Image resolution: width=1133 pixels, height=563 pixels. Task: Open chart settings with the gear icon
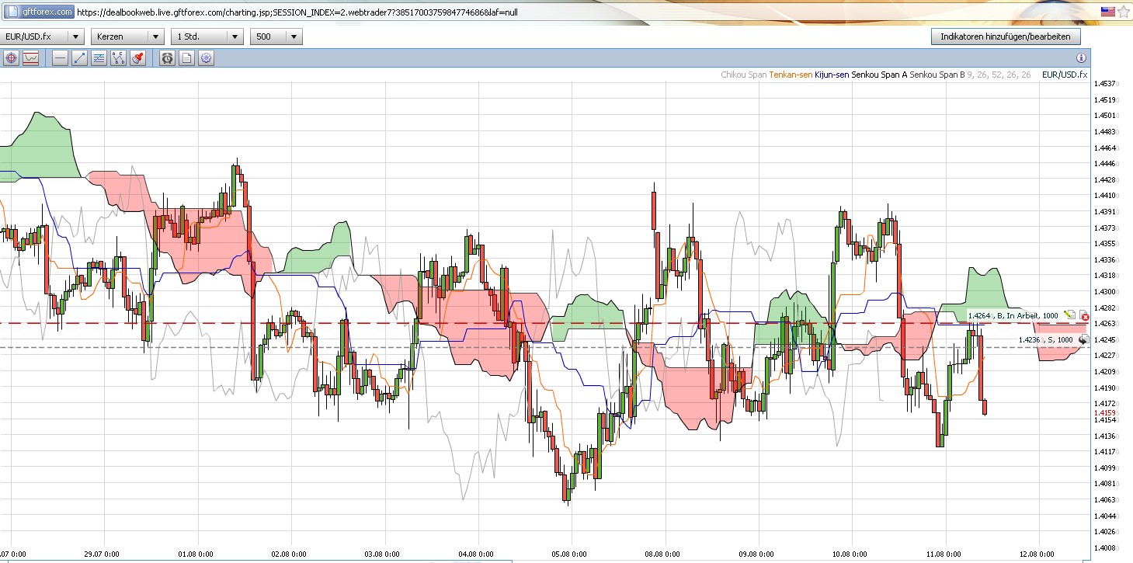206,58
